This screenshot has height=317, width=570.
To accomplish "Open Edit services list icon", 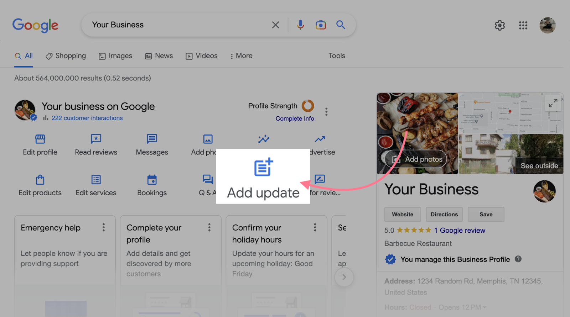I will pyautogui.click(x=96, y=180).
